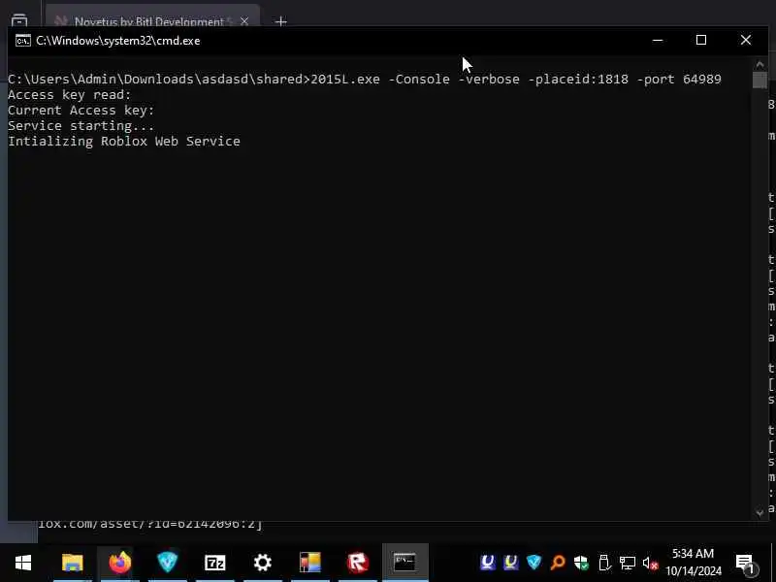This screenshot has height=582, width=776.
Task: Click the second U tray icon
Action: coord(510,563)
